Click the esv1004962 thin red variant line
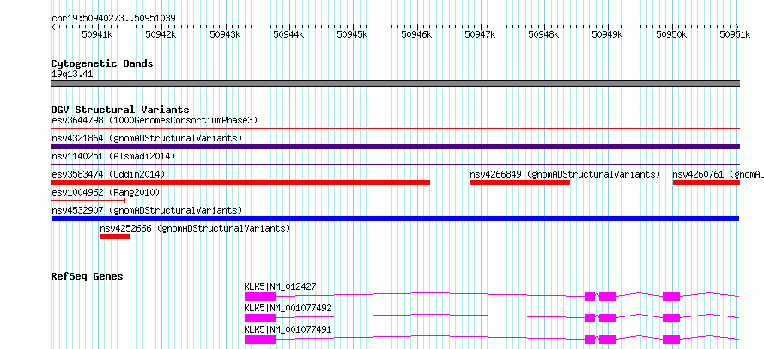The height and width of the screenshot is (349, 764). [x=88, y=200]
